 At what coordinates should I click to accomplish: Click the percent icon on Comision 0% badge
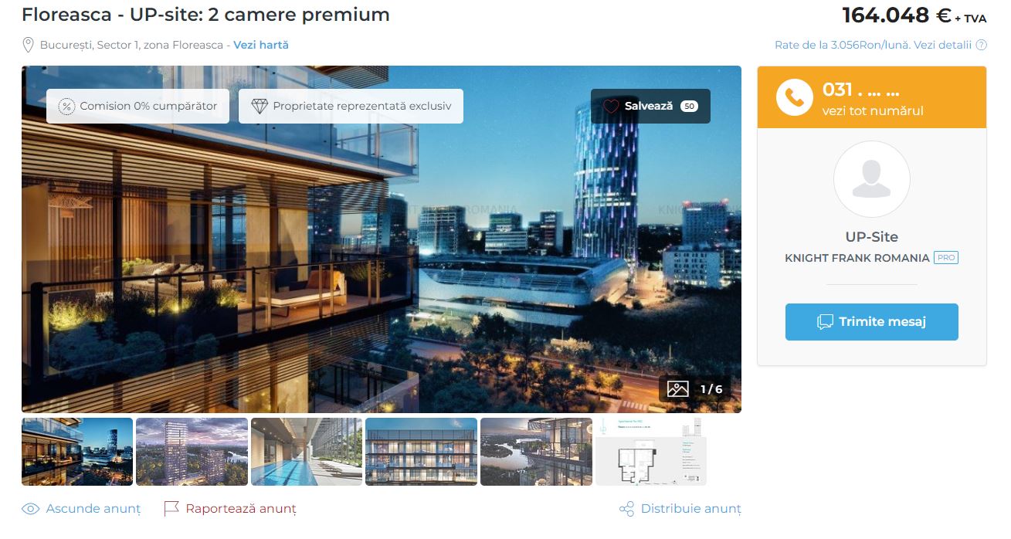click(67, 107)
